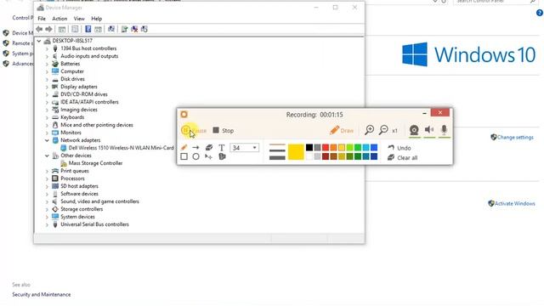544x306 pixels.
Task: Click the Dell Wireless adapter icon
Action: (64, 148)
